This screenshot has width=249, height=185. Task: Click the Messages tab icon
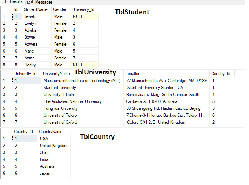coord(30,2)
